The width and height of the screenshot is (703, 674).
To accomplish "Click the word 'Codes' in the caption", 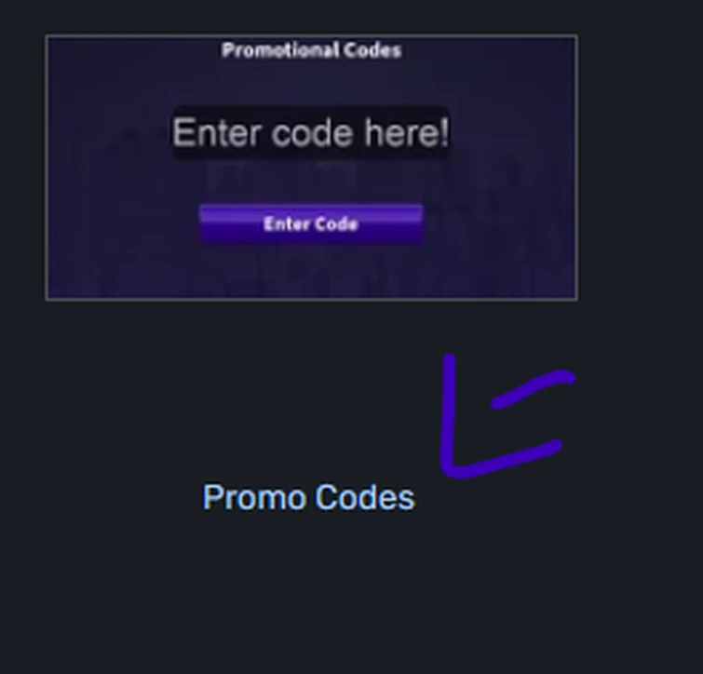I will click(365, 497).
